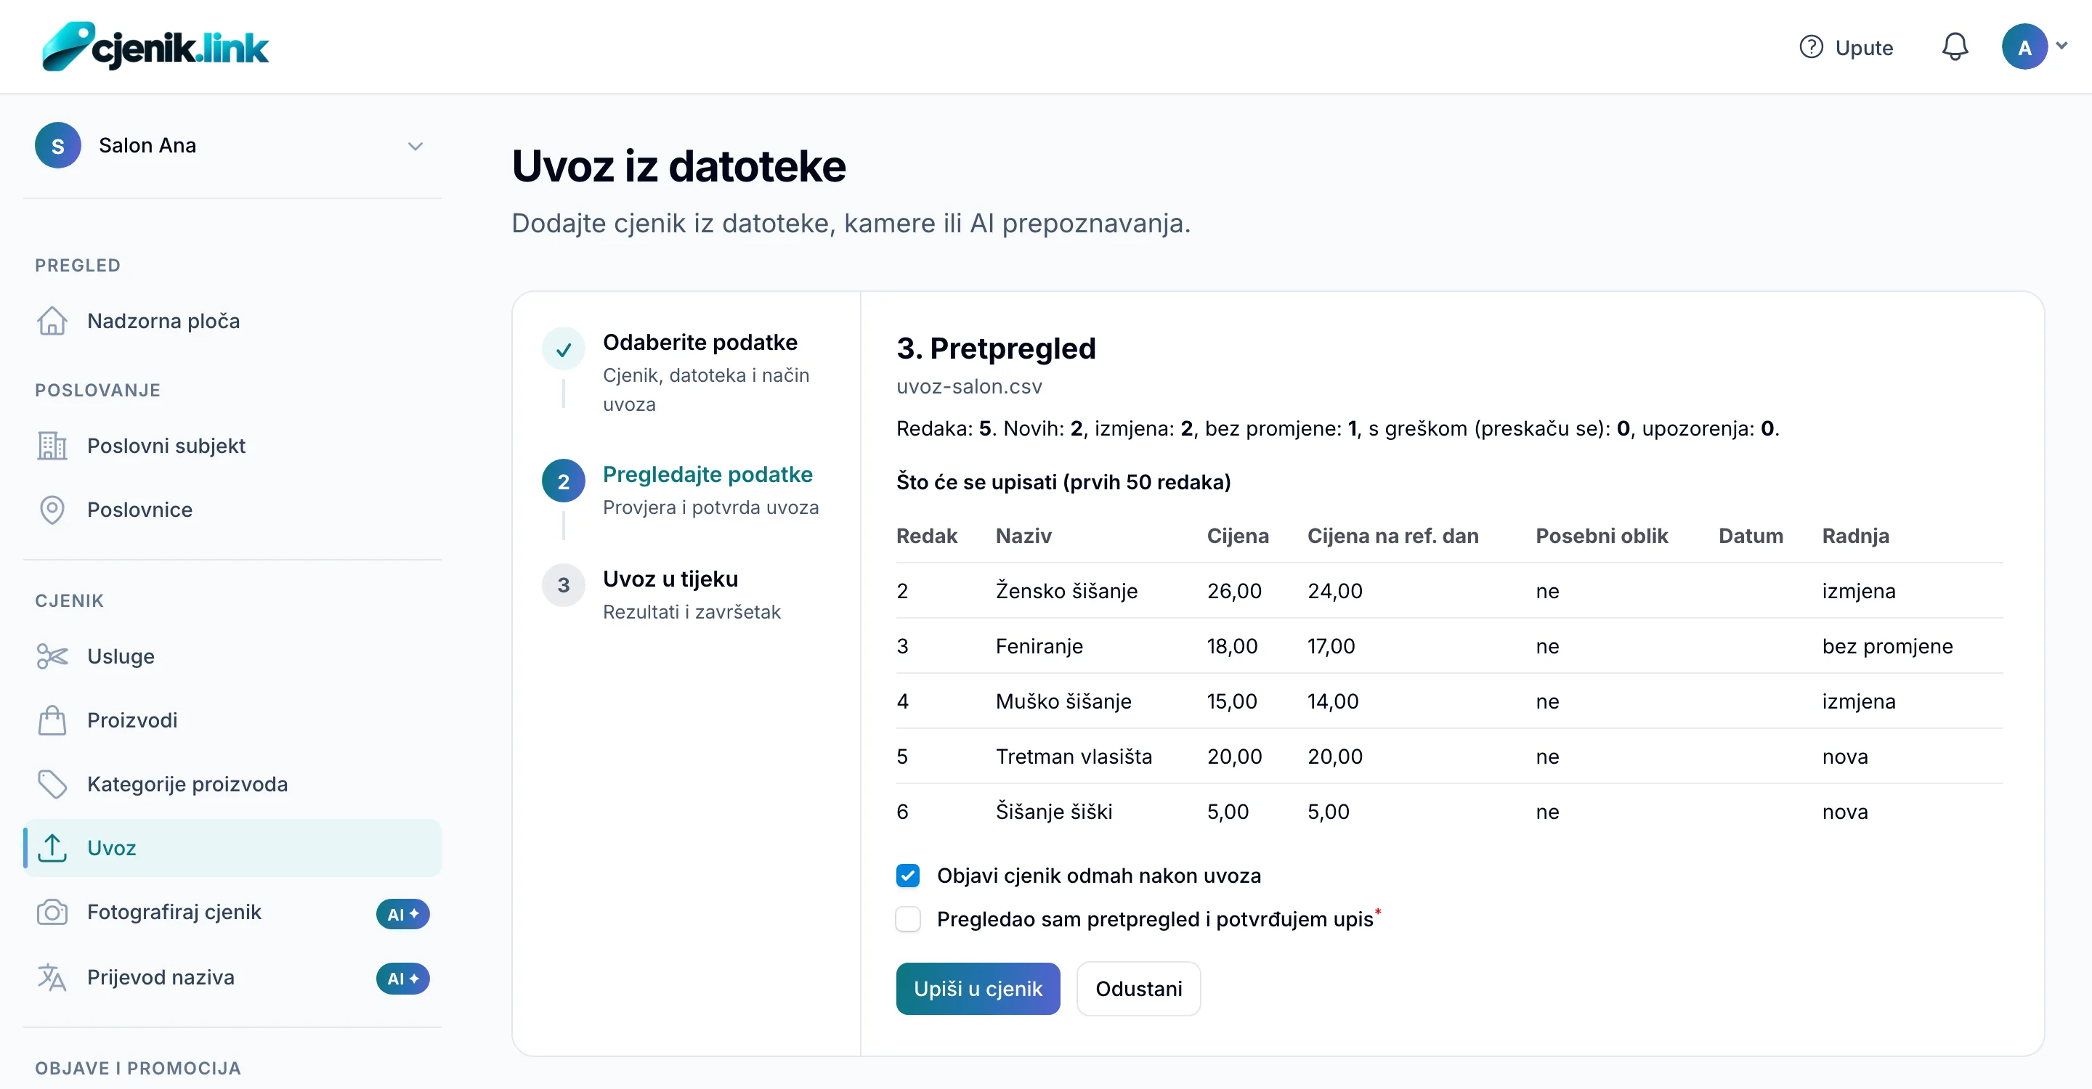Open the Proizvodi section
Viewport: 2092px width, 1089px height.
click(232, 719)
